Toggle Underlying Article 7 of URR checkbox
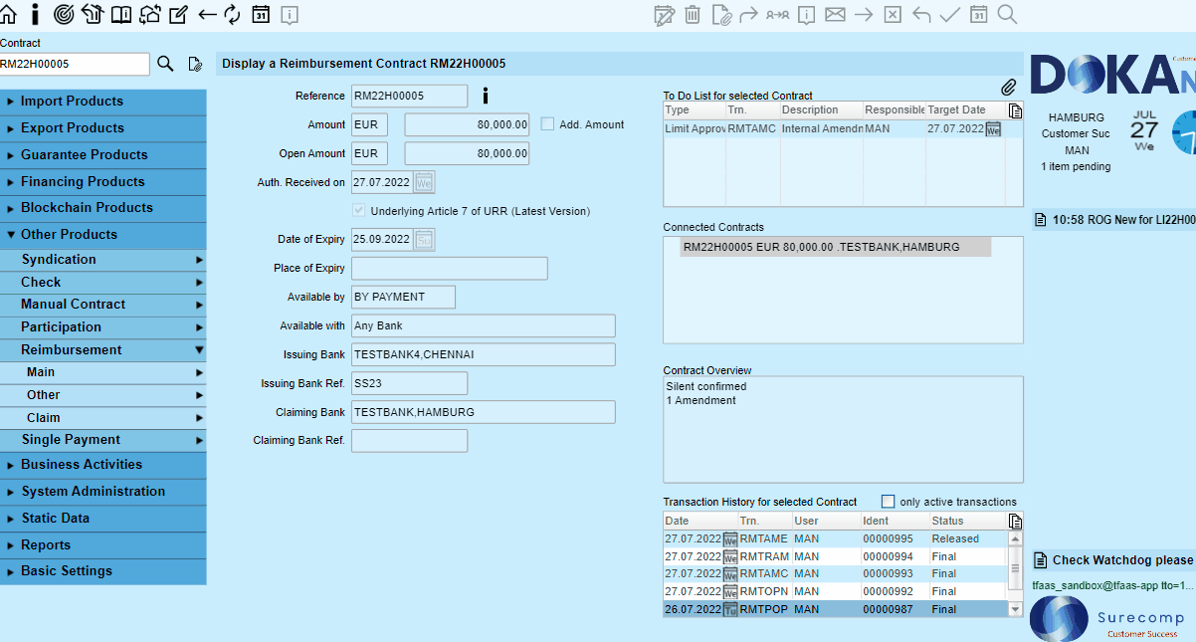Viewport: 1196px width, 642px height. click(x=358, y=211)
